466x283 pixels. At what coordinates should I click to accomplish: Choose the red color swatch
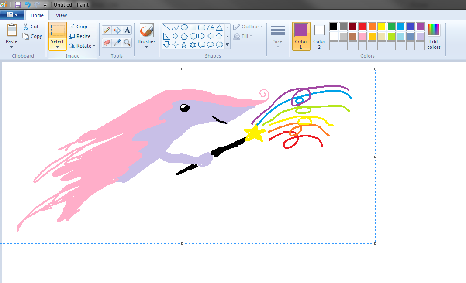click(362, 27)
